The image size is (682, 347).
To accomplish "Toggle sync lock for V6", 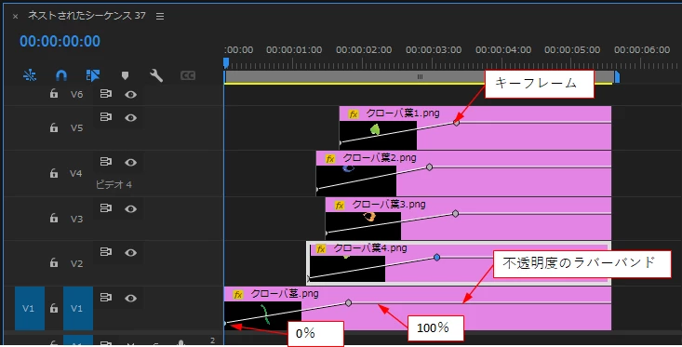I will [106, 93].
